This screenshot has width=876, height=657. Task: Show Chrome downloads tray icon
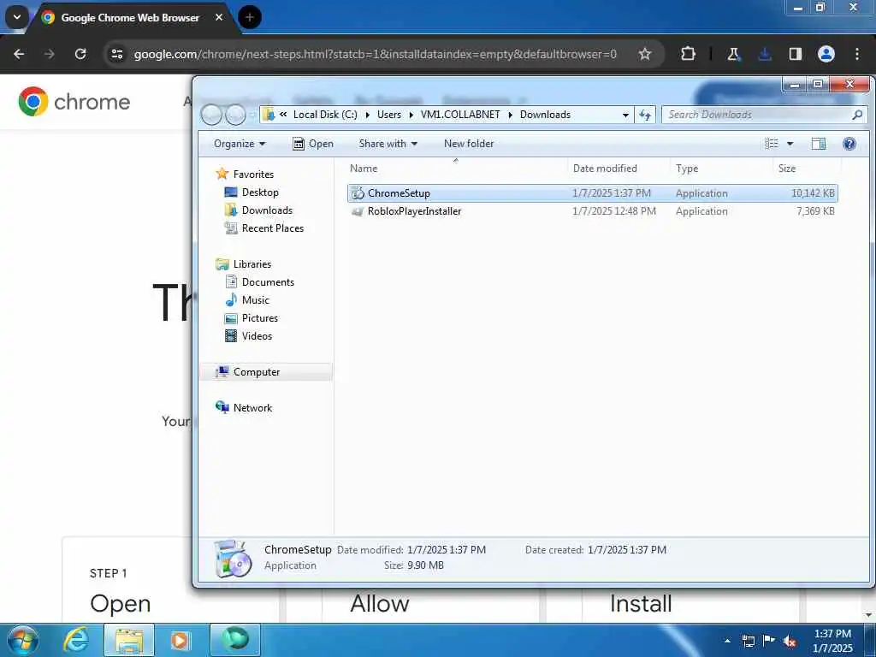click(x=765, y=54)
